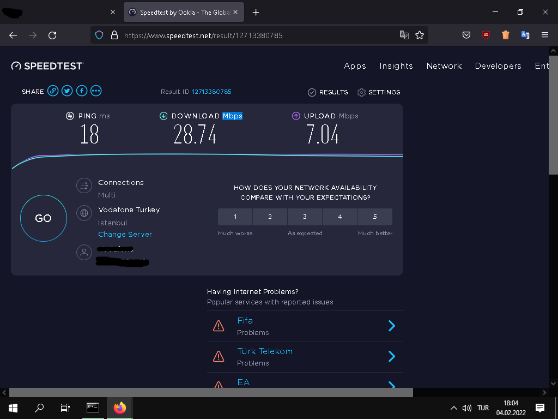
Task: Open translator extension icon in toolbar
Action: point(525,35)
